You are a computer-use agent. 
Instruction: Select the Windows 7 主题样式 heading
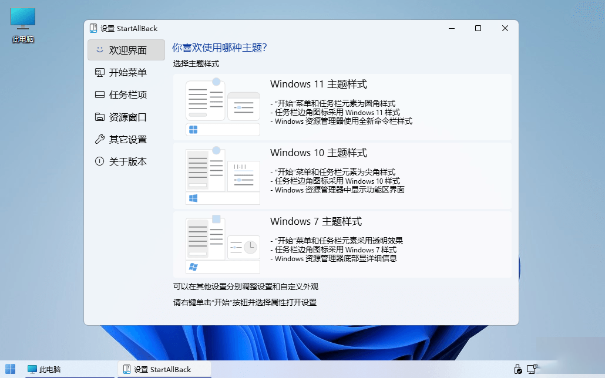coord(316,221)
